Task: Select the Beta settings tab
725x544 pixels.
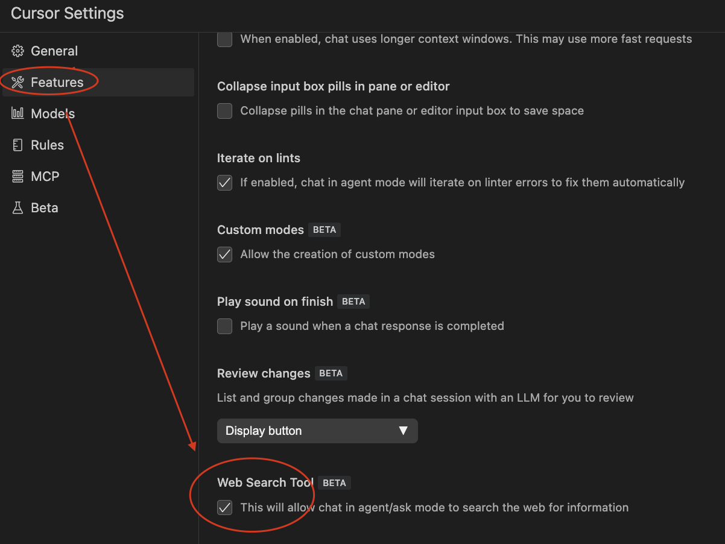Action: [x=45, y=208]
